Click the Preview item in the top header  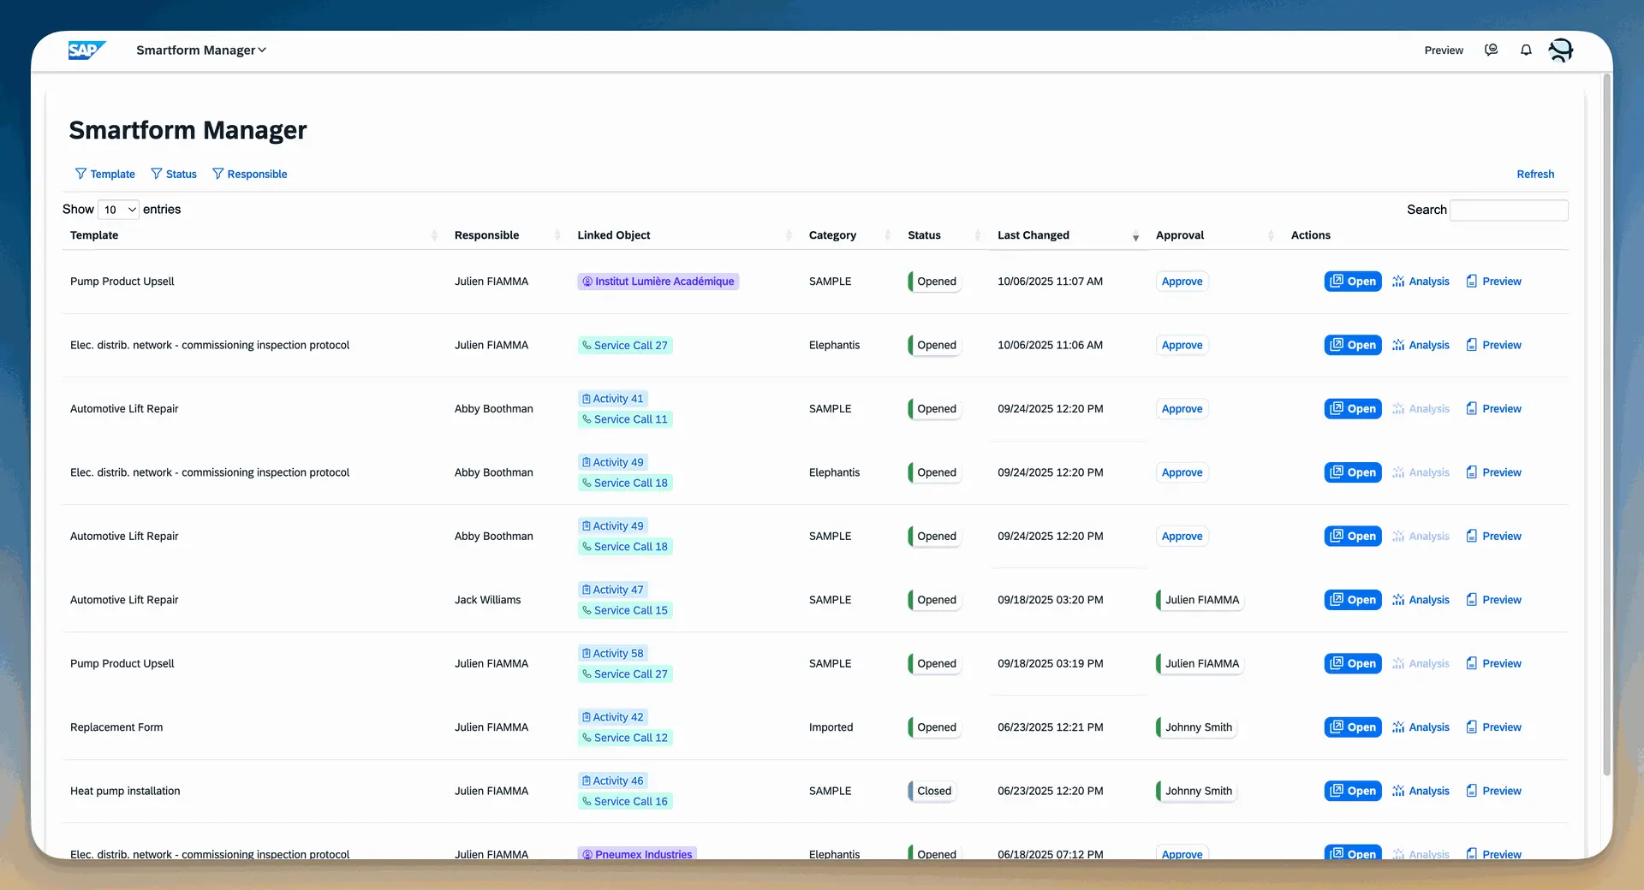click(x=1443, y=50)
